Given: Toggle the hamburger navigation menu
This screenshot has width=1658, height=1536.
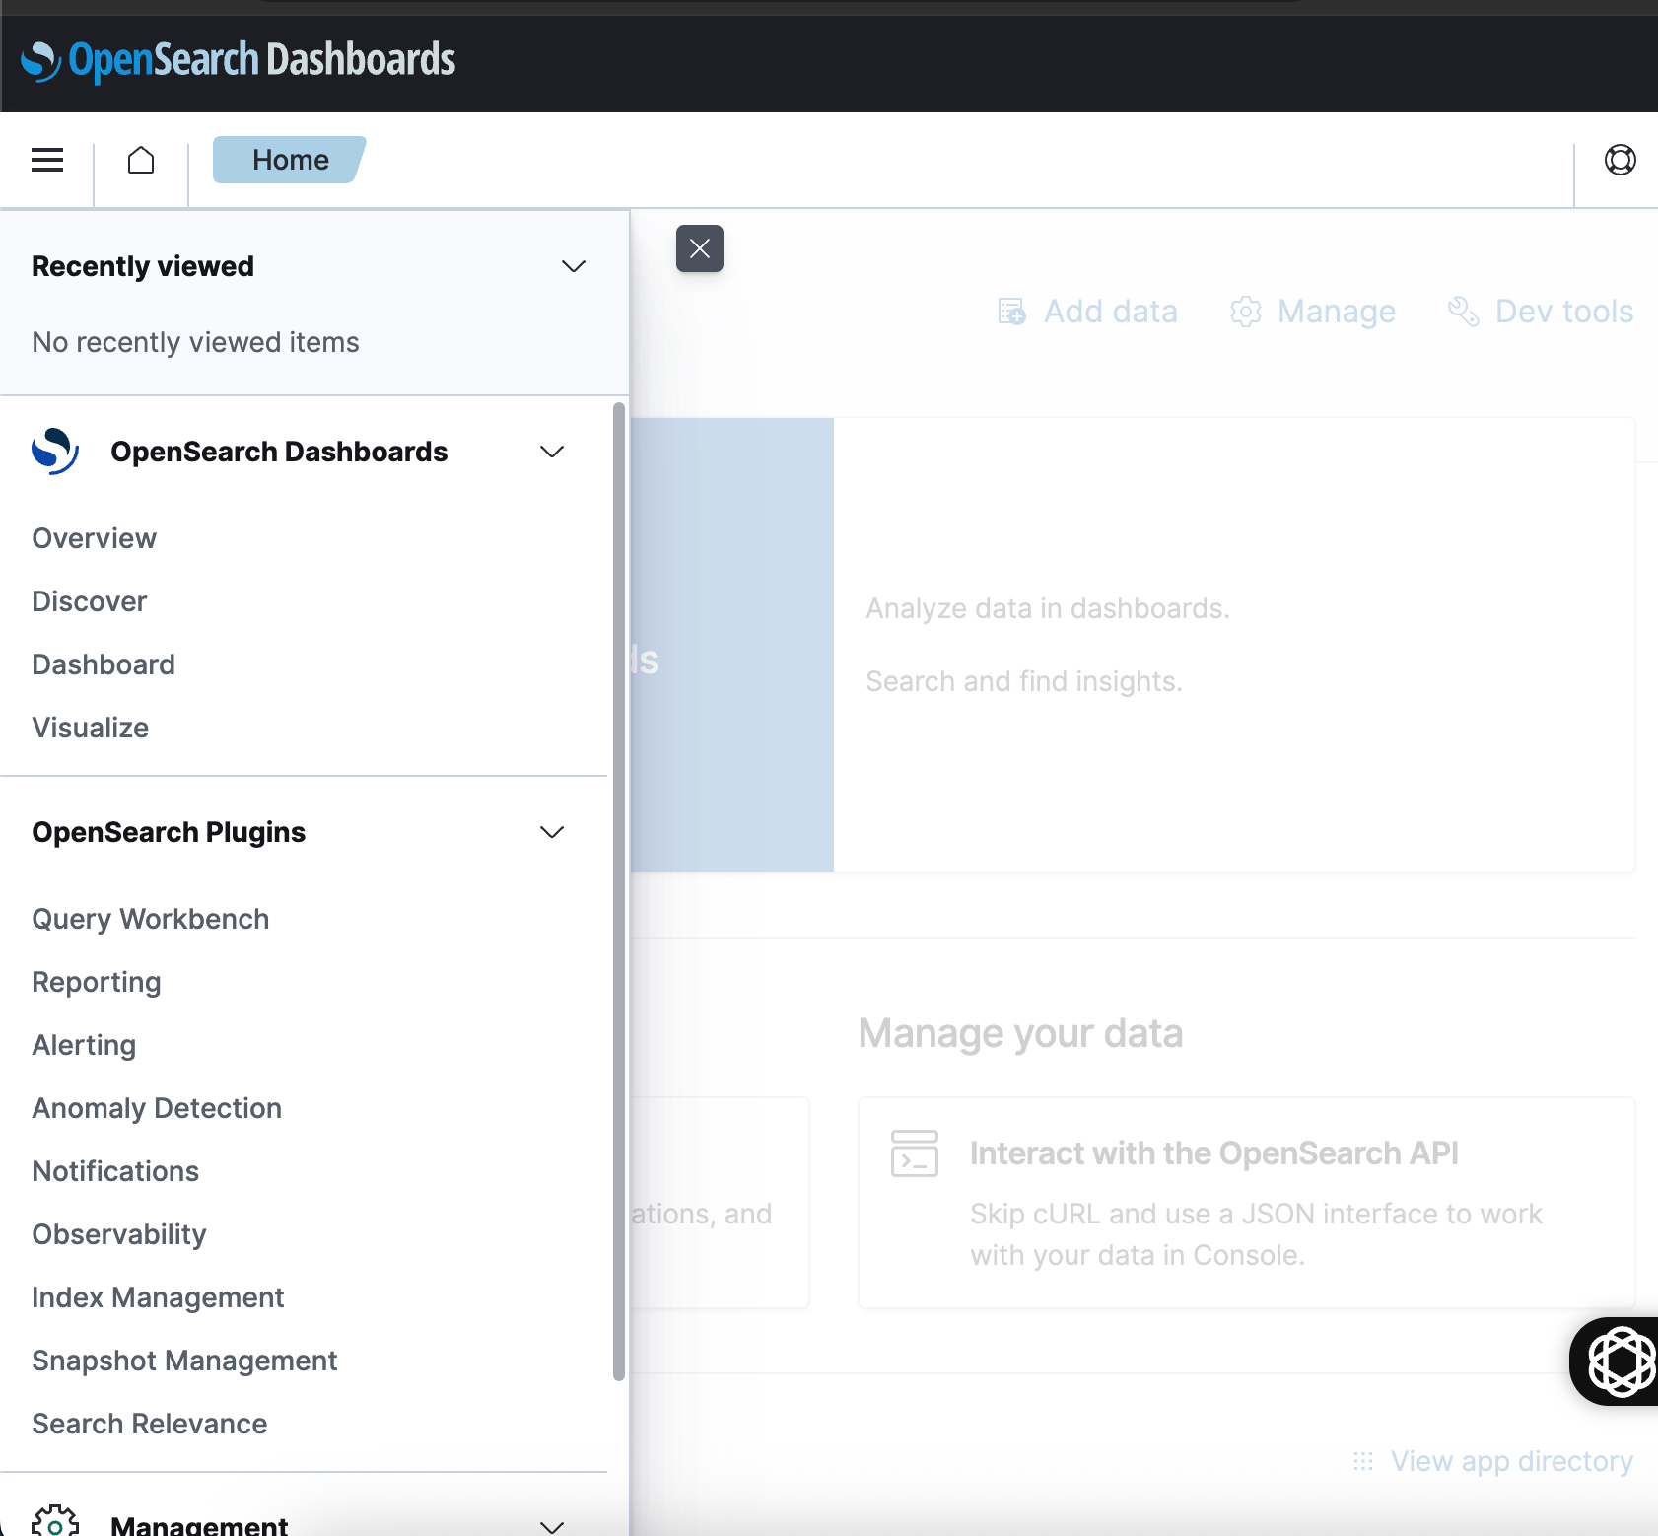Looking at the screenshot, I should pyautogui.click(x=47, y=160).
